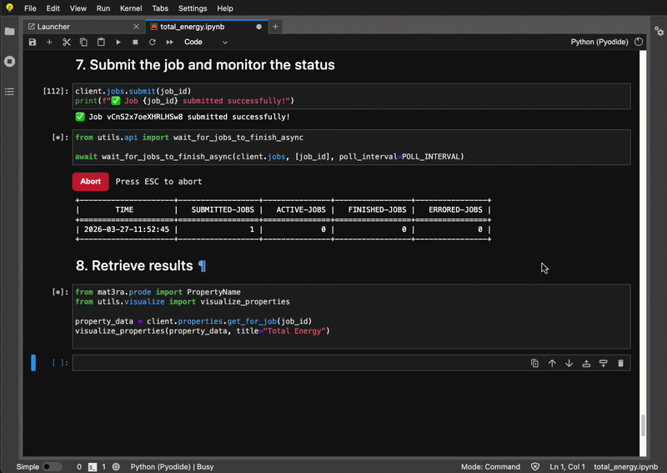Screen dimensions: 667x473
Task: Copy the selected cell from the toolbar
Action: (x=83, y=43)
